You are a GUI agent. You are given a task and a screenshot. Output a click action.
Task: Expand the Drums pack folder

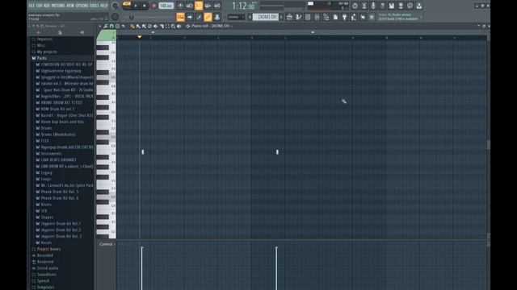pyautogui.click(x=46, y=128)
